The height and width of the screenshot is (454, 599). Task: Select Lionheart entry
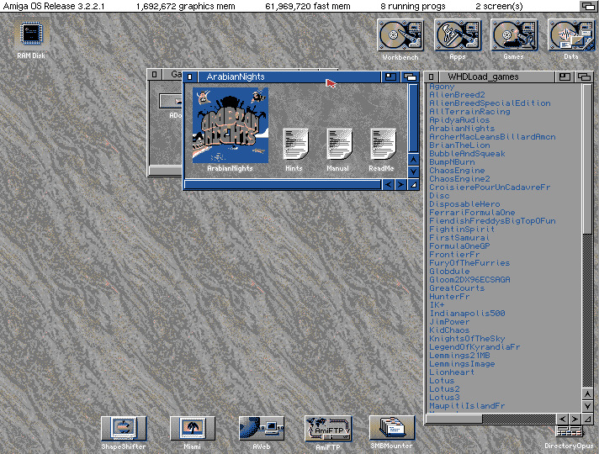(x=452, y=372)
